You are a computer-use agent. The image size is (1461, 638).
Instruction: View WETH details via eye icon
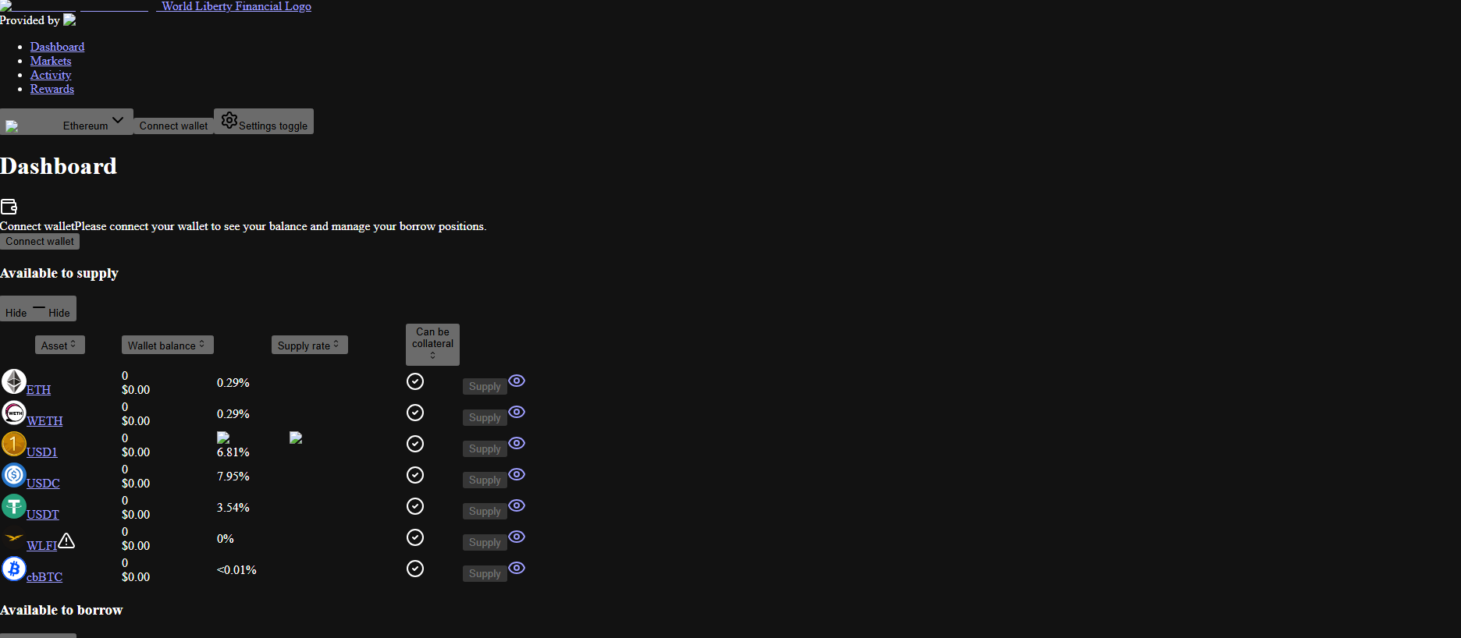click(517, 412)
